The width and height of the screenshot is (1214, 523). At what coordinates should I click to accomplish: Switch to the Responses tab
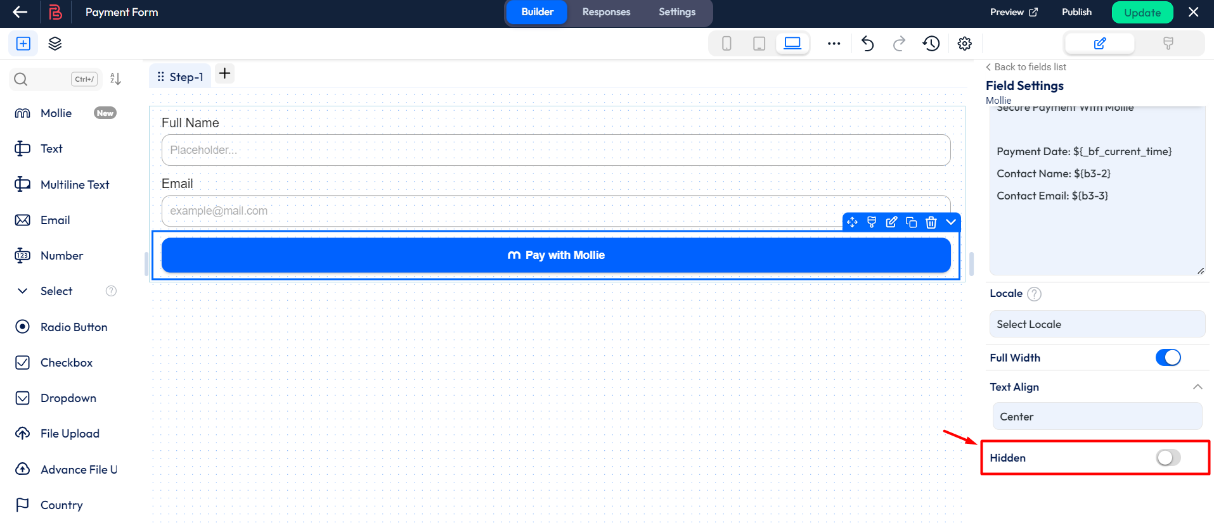tap(606, 12)
